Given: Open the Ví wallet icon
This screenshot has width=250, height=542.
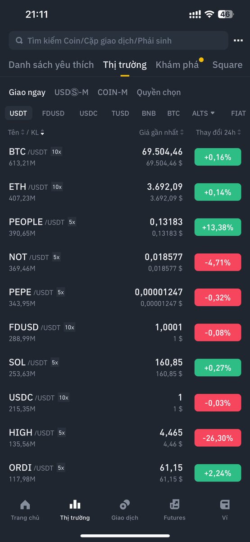Looking at the screenshot, I should click(x=224, y=505).
